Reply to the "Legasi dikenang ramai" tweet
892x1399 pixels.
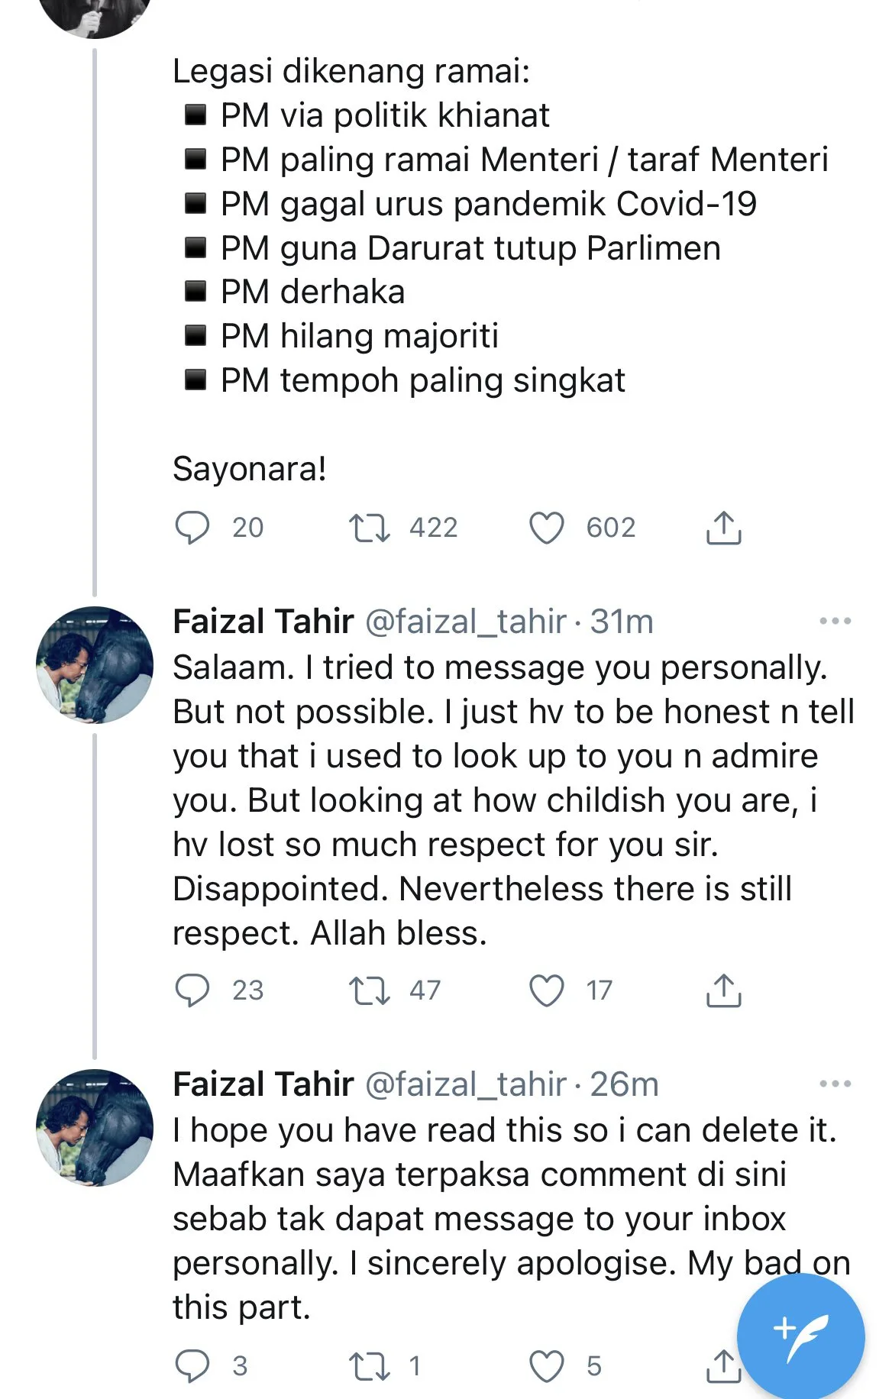[192, 528]
